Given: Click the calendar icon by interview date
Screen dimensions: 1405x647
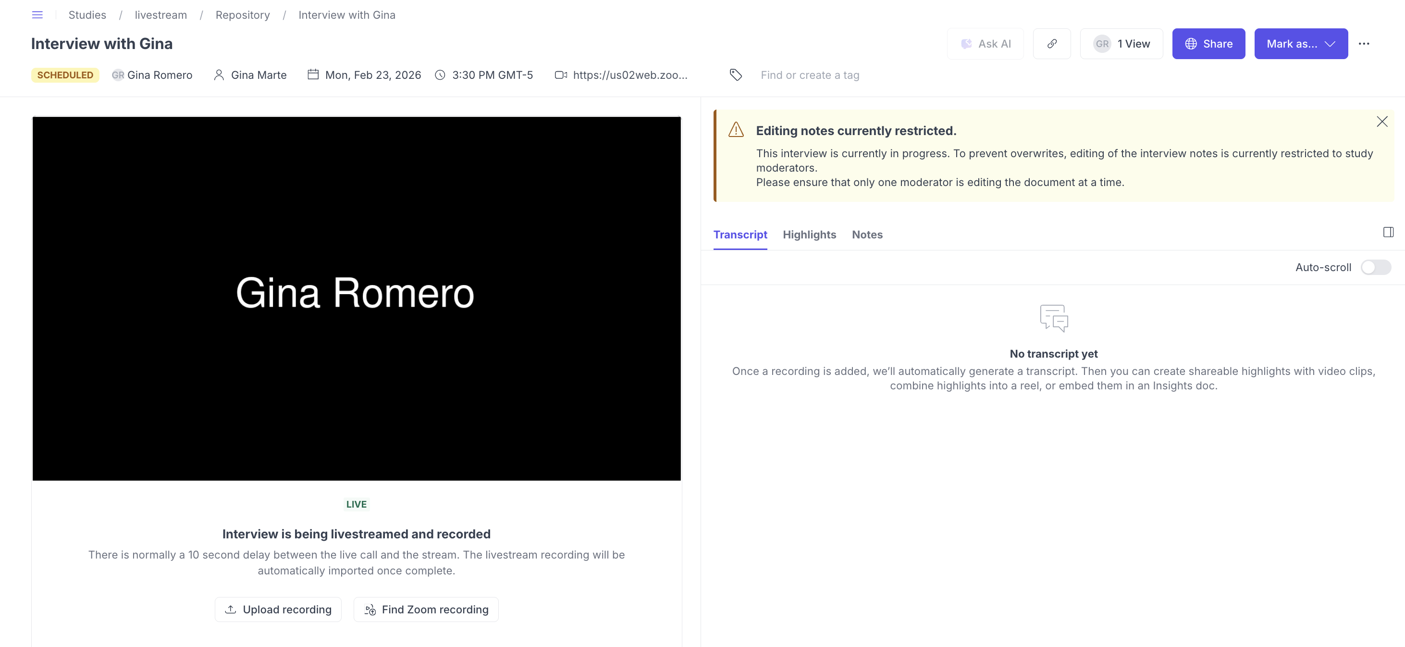Looking at the screenshot, I should (x=313, y=75).
